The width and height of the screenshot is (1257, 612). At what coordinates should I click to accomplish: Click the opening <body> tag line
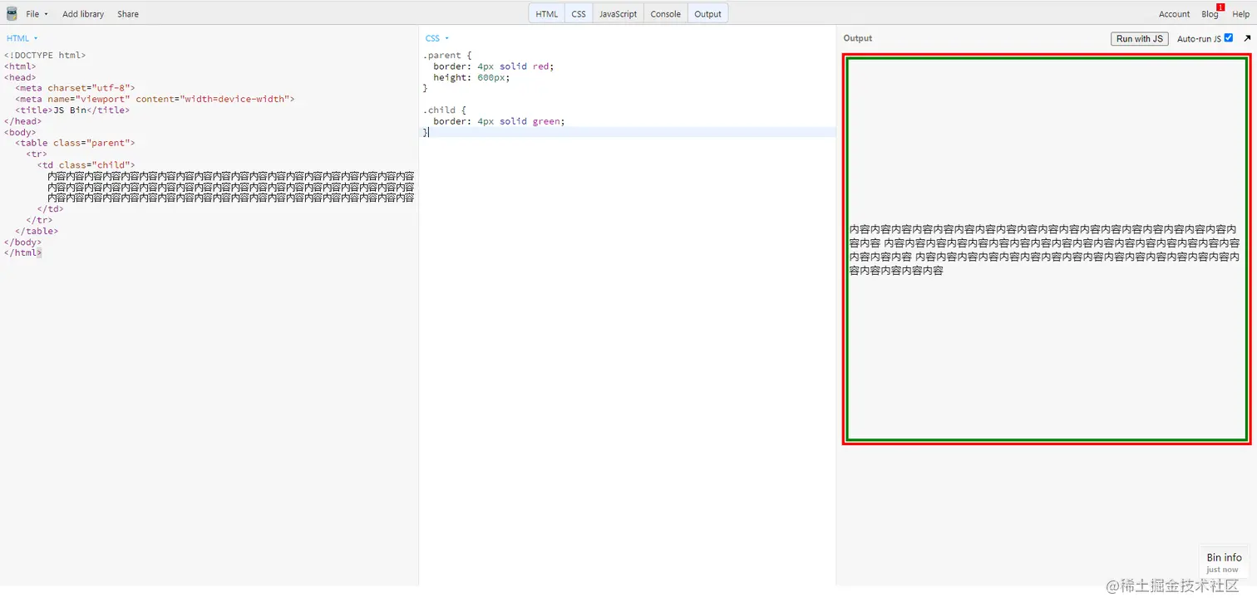tap(20, 132)
